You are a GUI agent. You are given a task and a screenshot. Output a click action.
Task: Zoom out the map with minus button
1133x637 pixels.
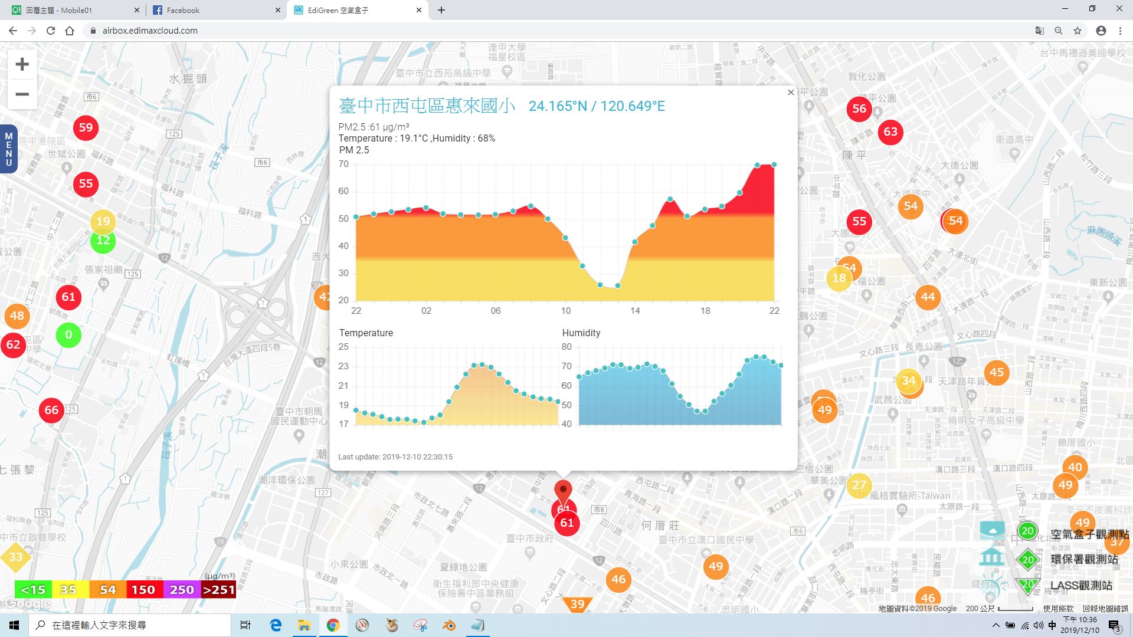tap(22, 94)
